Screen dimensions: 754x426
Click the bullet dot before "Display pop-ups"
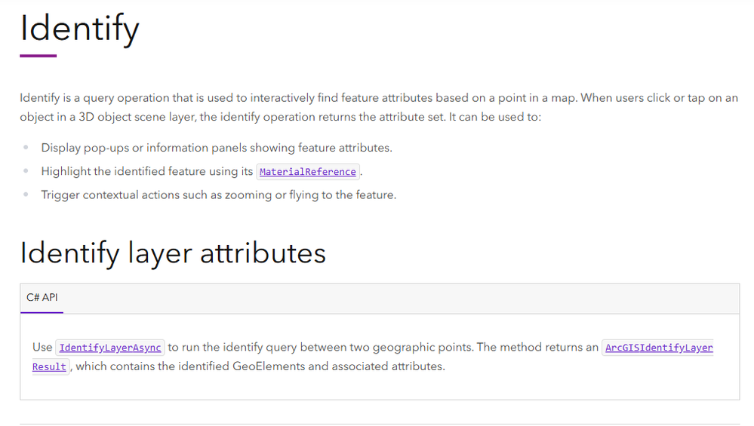click(26, 148)
